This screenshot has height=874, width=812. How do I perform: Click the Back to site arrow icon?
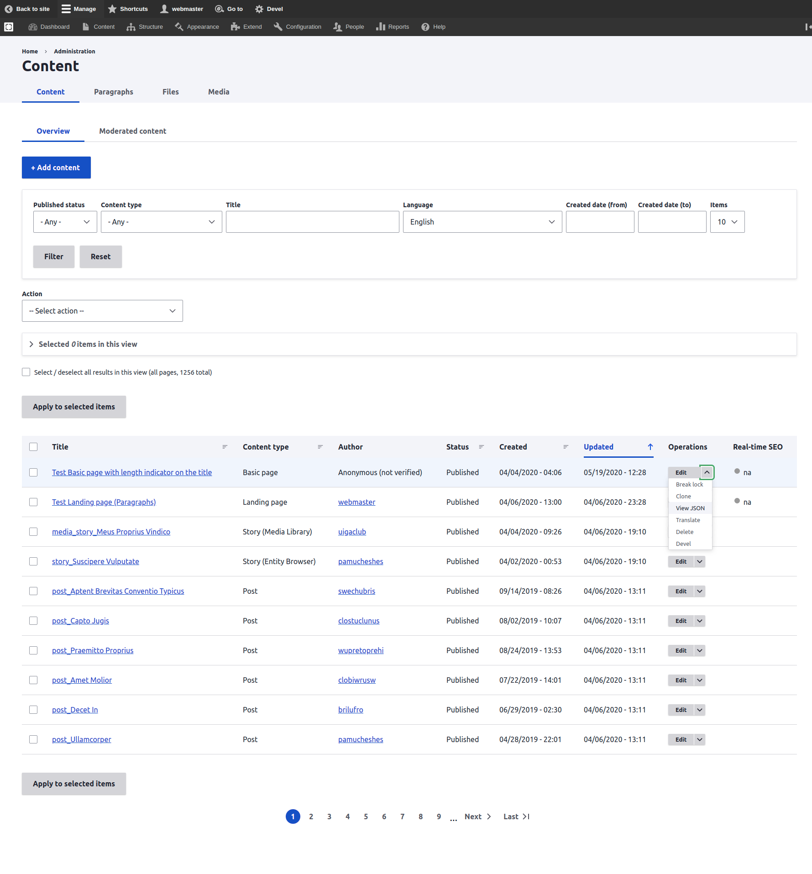pos(8,9)
